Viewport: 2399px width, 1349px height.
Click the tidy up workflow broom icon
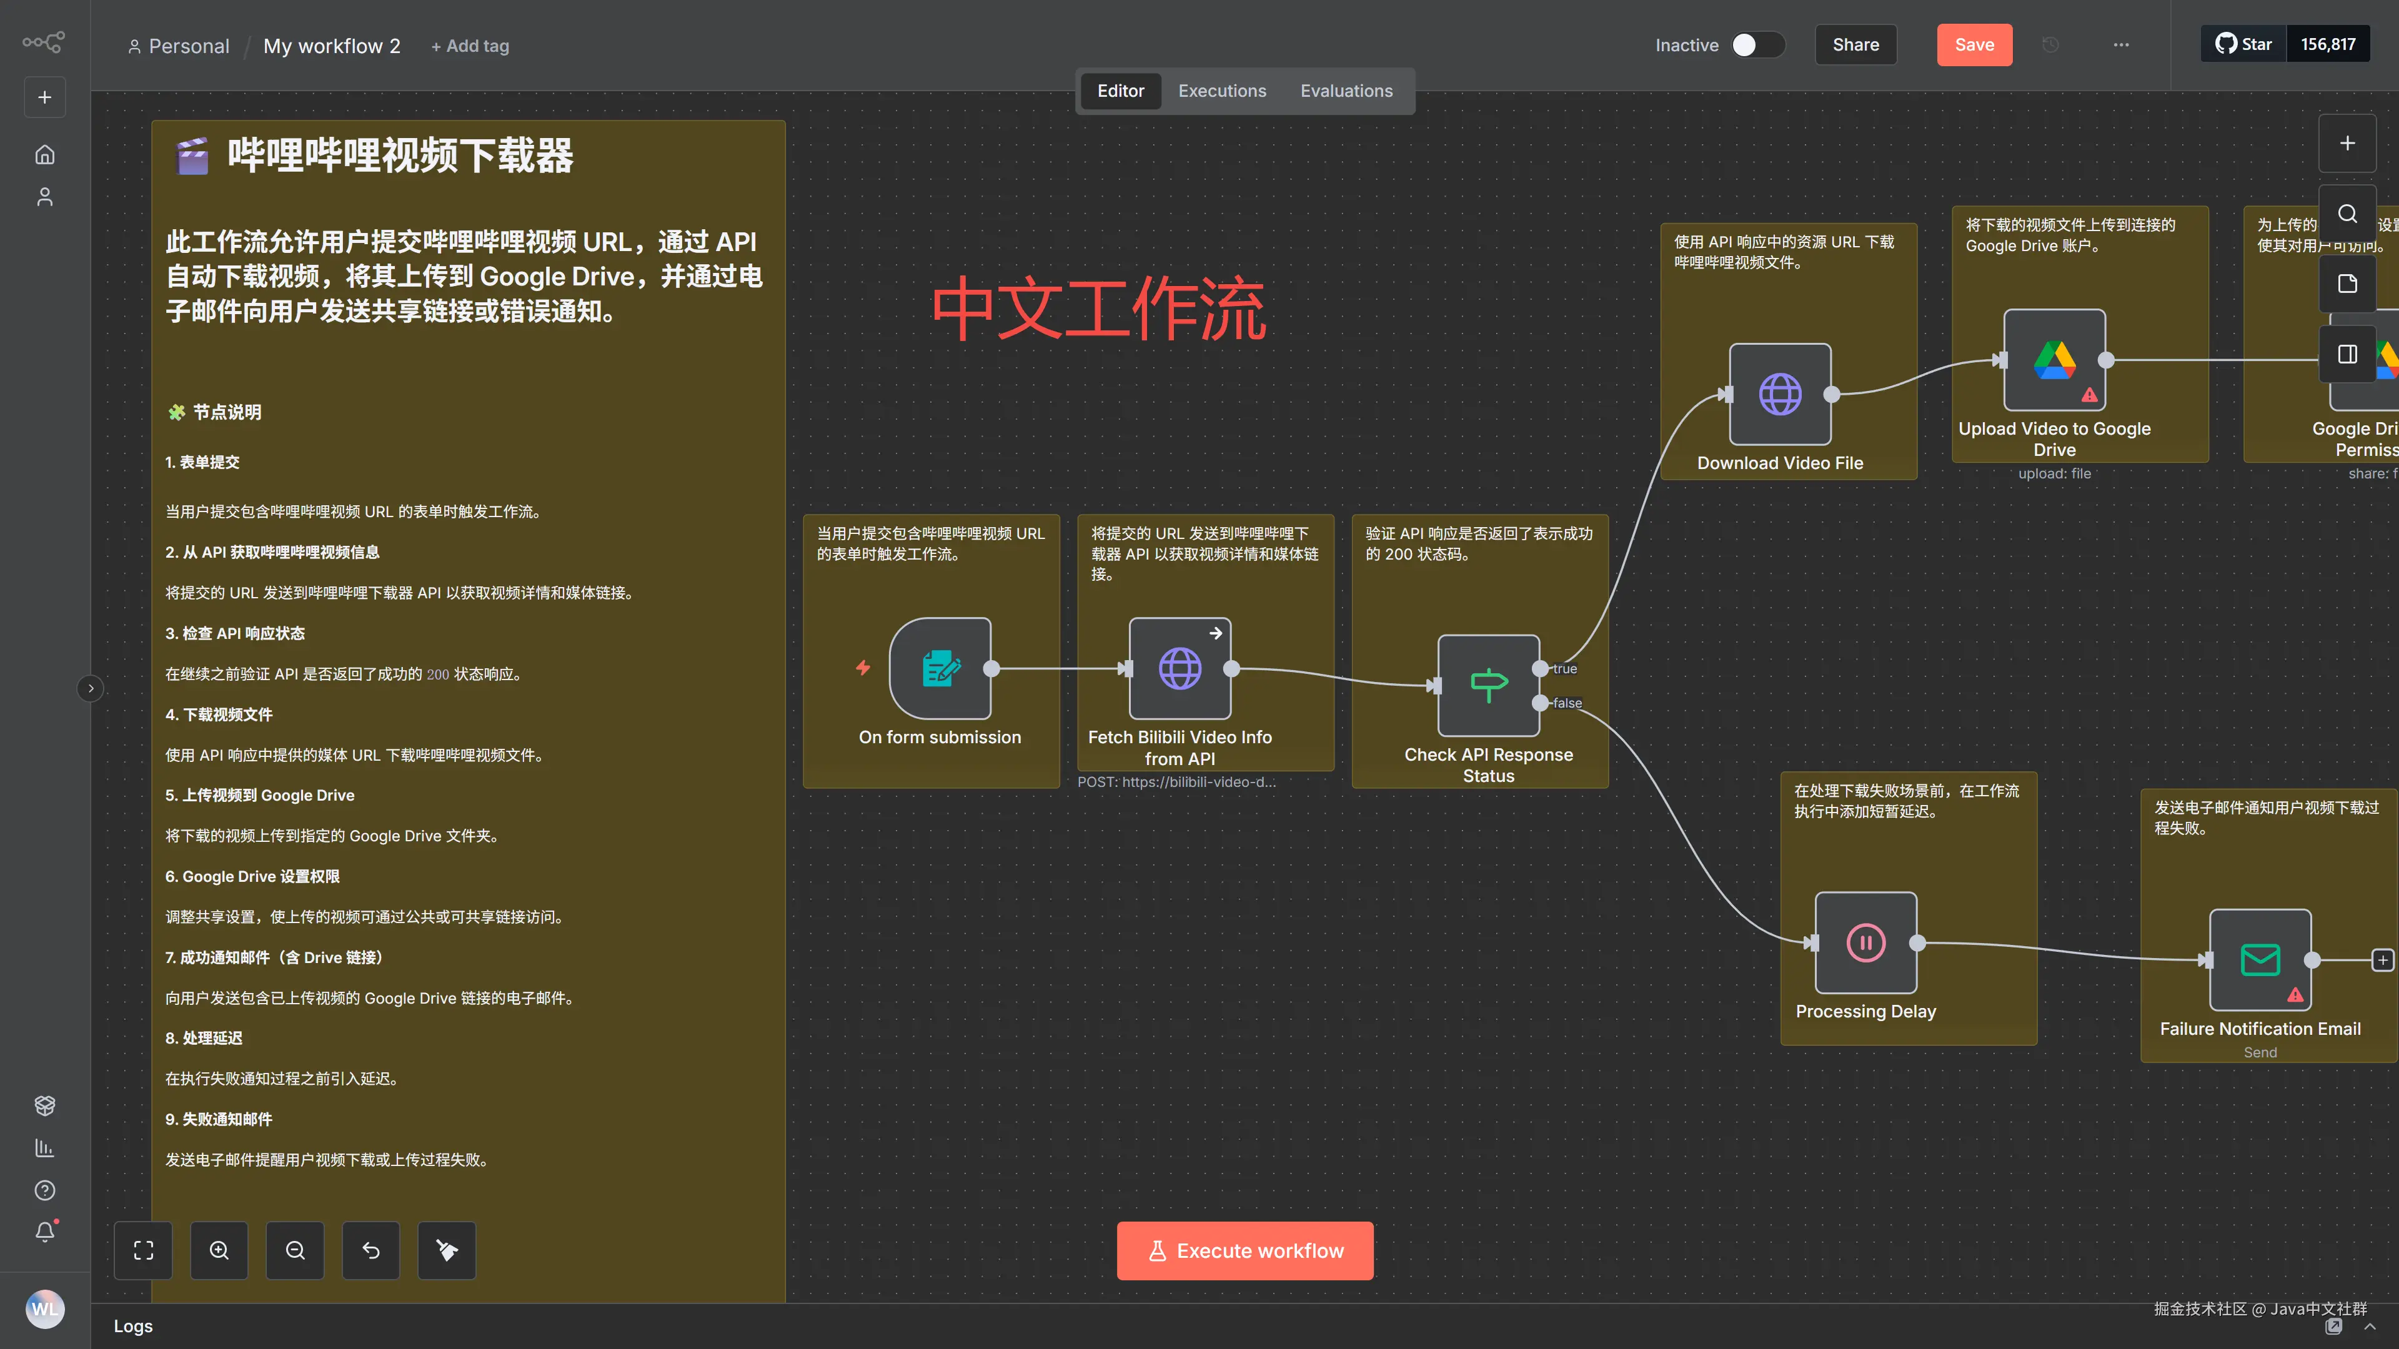point(447,1250)
